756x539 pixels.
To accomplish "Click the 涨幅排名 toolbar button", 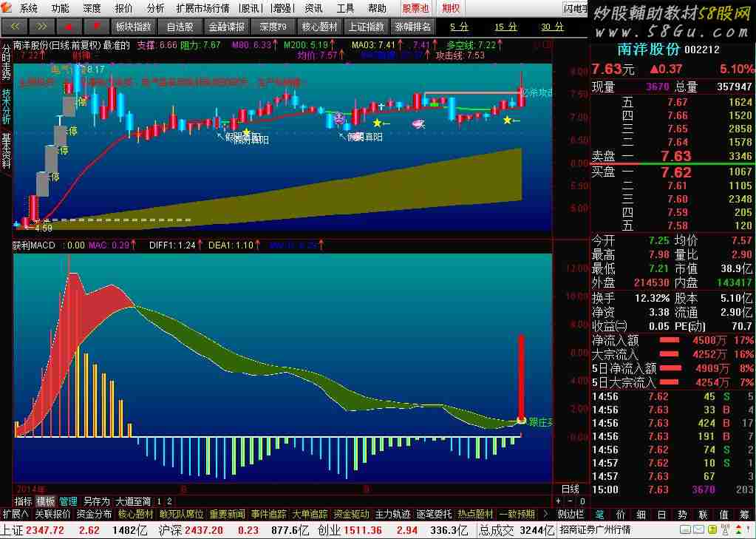I will [x=412, y=27].
